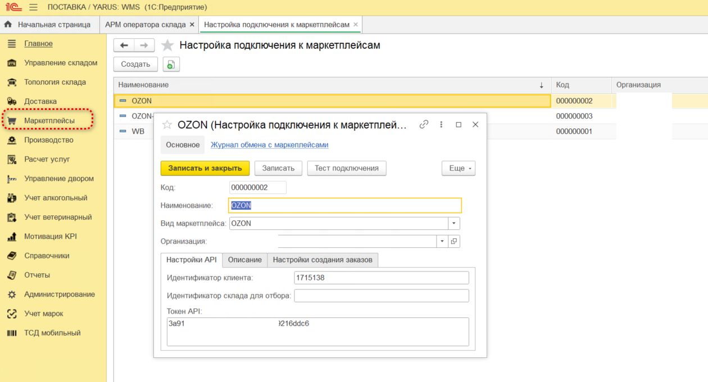Viewport: 708px width, 382px height.
Task: Expand the Организация selection dropdown
Action: click(442, 241)
